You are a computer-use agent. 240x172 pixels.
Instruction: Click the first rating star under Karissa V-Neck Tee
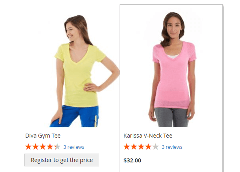click(127, 147)
